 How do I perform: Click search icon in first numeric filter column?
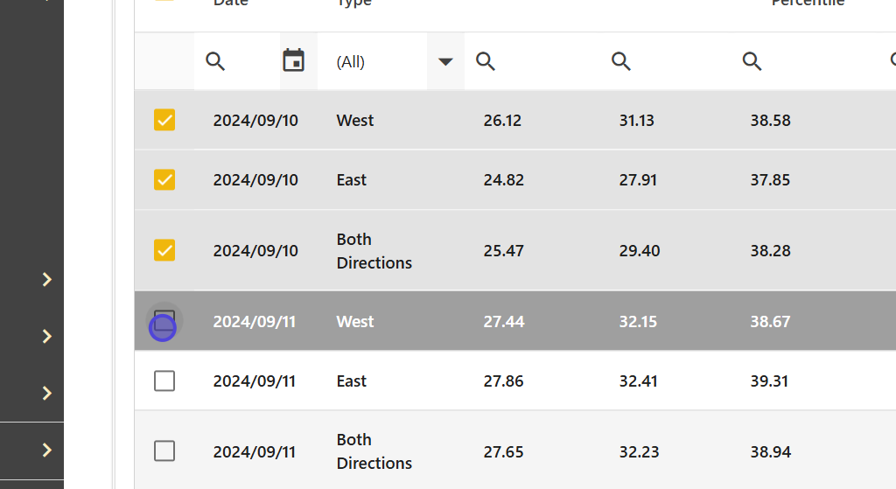point(486,61)
